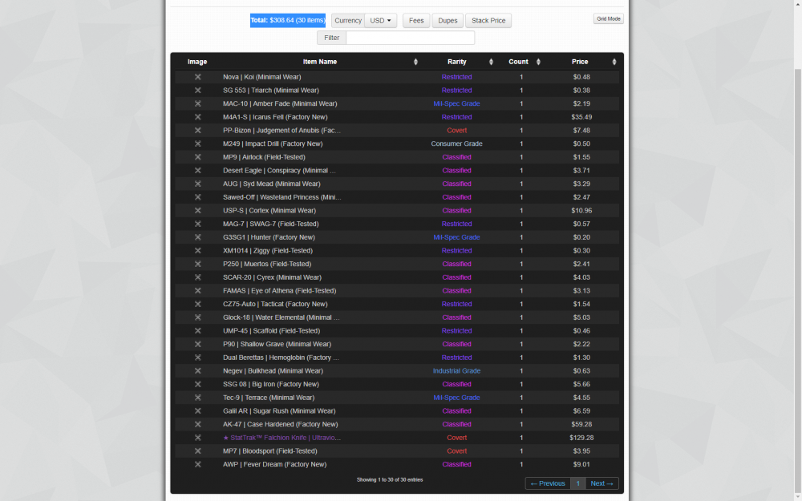Open the USD currency dropdown
This screenshot has height=501, width=802.
click(x=380, y=21)
